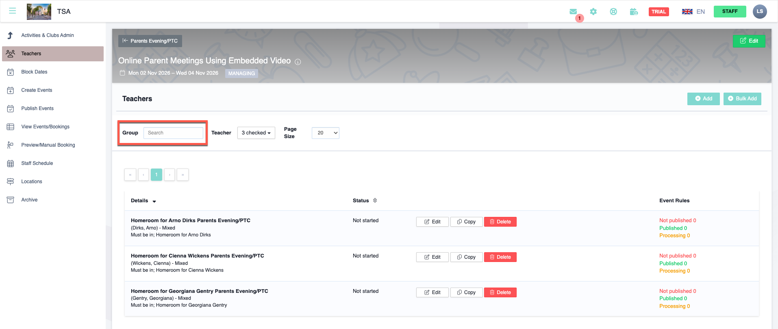Viewport: 778px width, 329px height.
Task: Open the Page Size dropdown
Action: coord(325,133)
